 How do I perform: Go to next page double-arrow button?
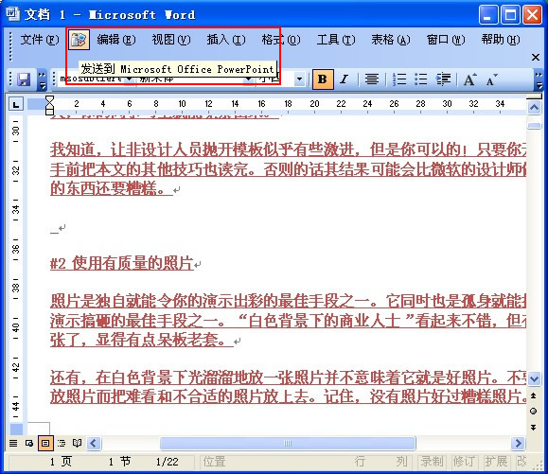point(534,428)
